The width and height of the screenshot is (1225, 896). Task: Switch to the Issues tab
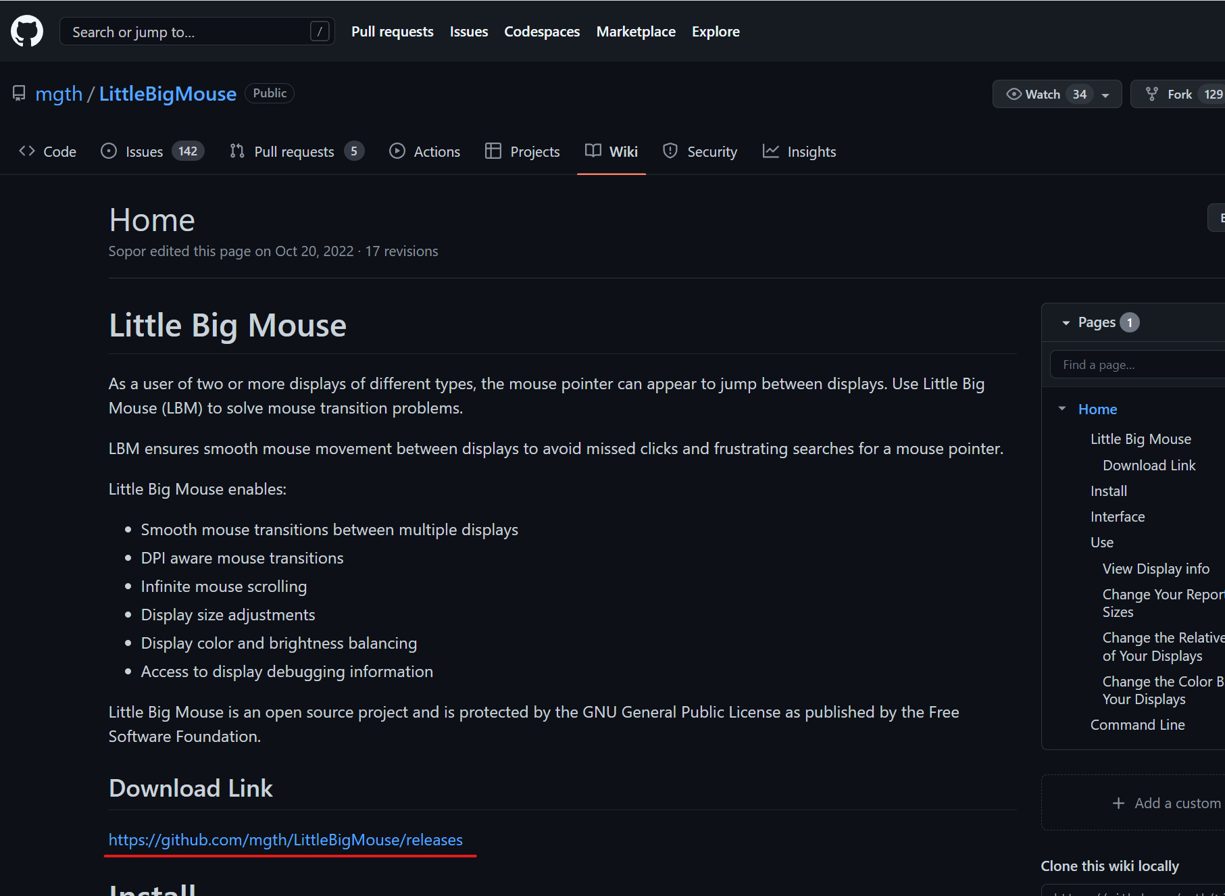153,151
